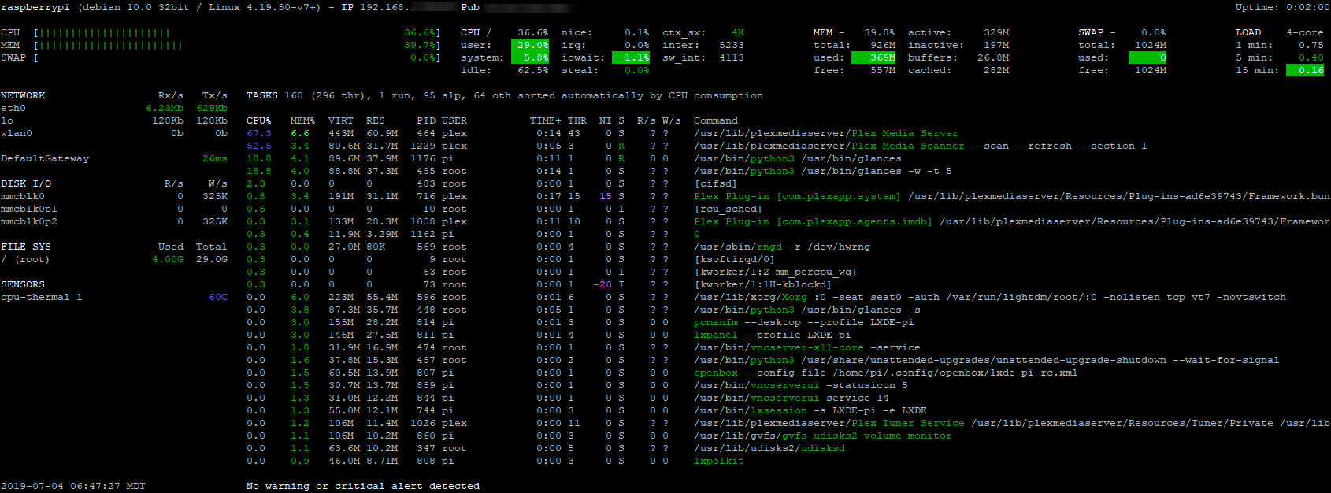This screenshot has height=493, width=1331.
Task: Select the Plex Tuner Service process row
Action: point(788,424)
